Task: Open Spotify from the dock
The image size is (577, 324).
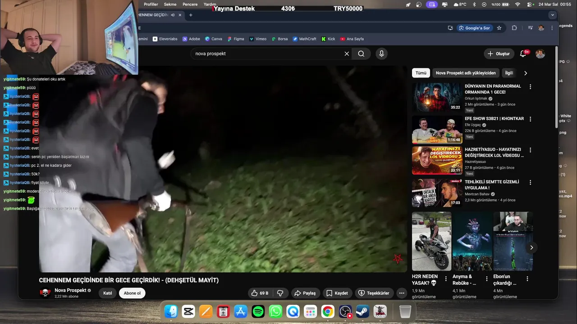Action: tap(258, 311)
